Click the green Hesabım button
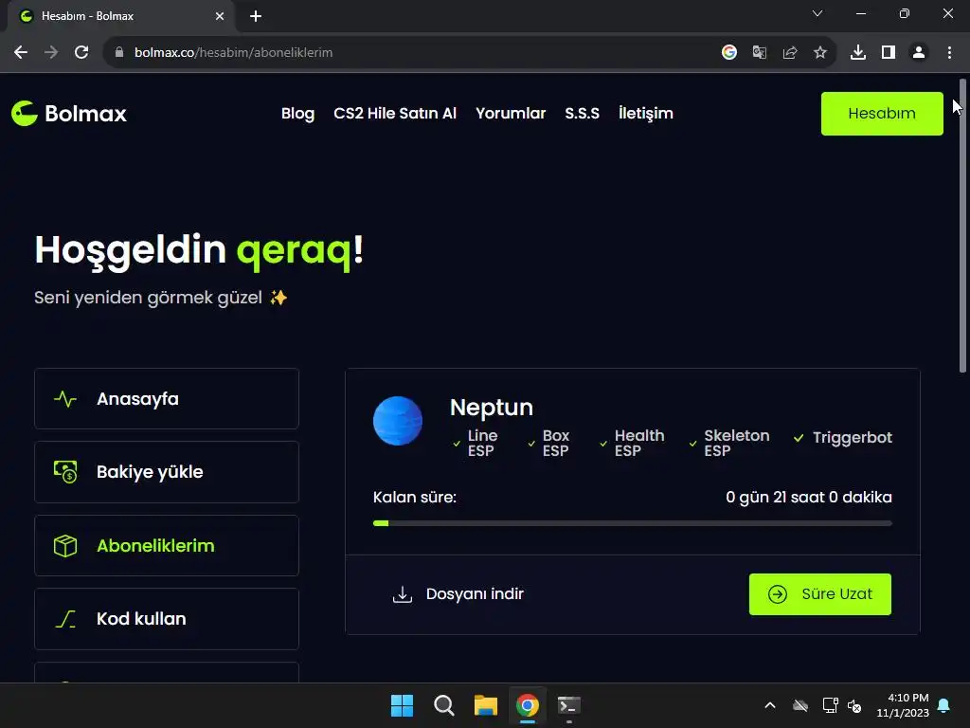970x728 pixels. click(882, 114)
